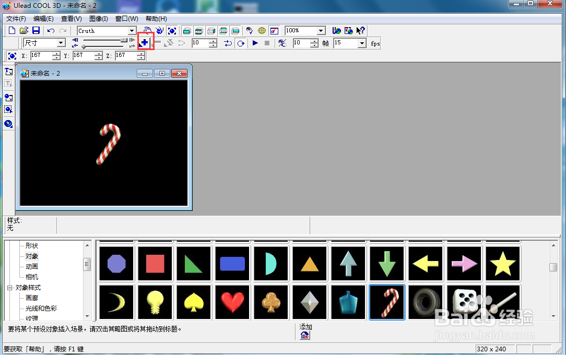566x355 pixels.
Task: Toggle ping-pong loop mode icon
Action: coord(228,43)
